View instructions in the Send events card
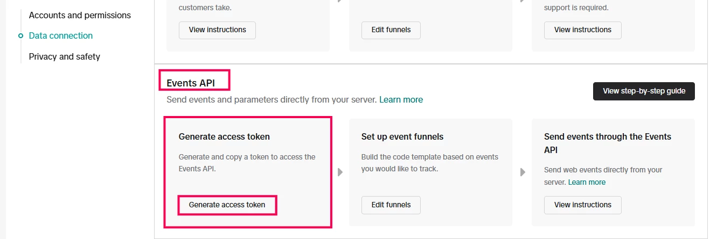Image resolution: width=710 pixels, height=239 pixels. click(x=582, y=205)
